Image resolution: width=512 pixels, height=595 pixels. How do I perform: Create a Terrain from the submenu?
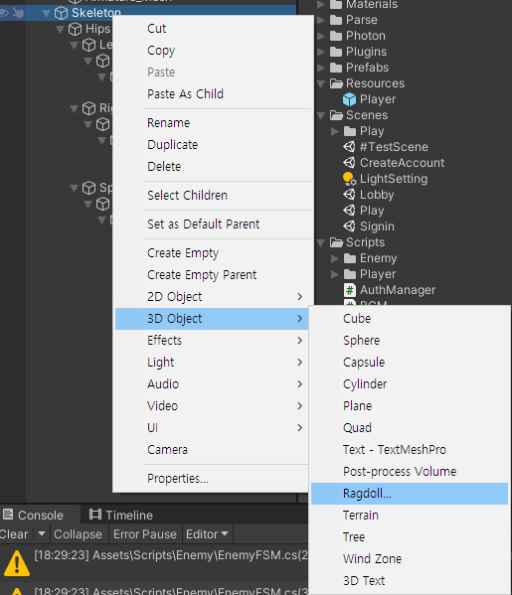click(x=410, y=516)
